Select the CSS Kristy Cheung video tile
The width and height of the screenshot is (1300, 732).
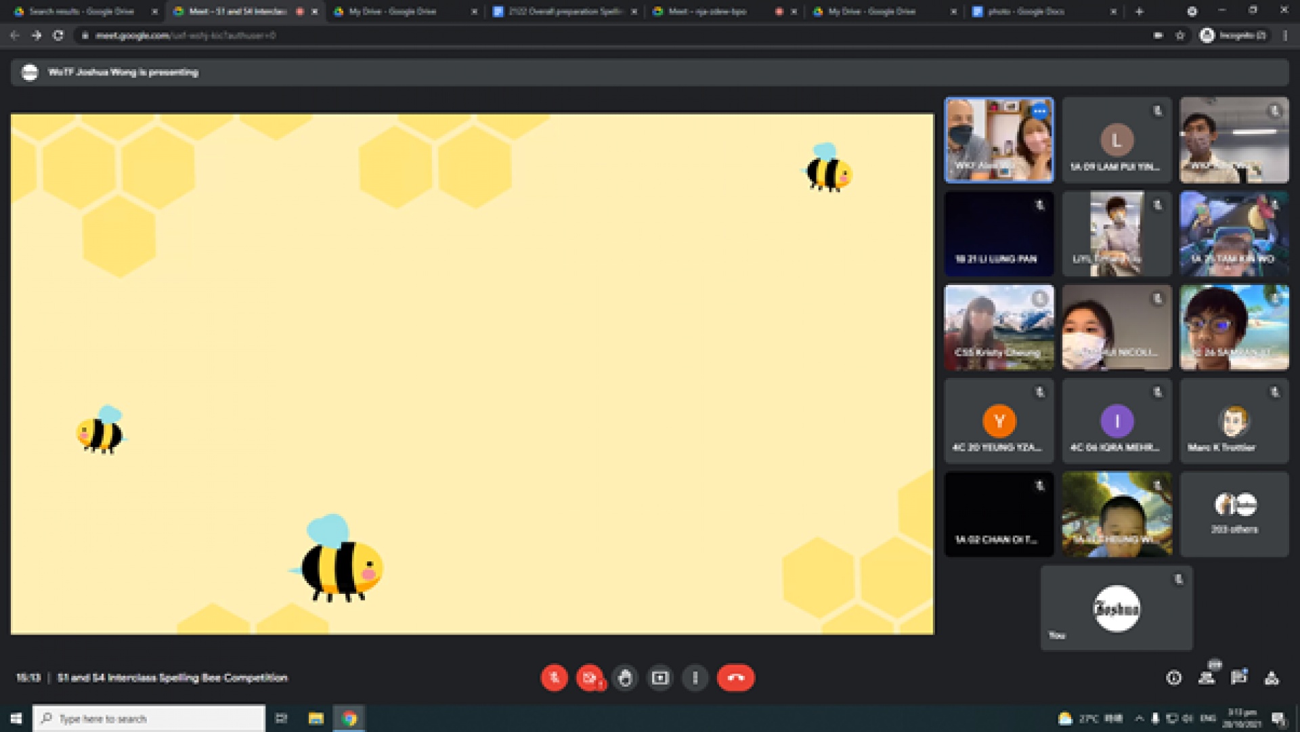point(999,328)
